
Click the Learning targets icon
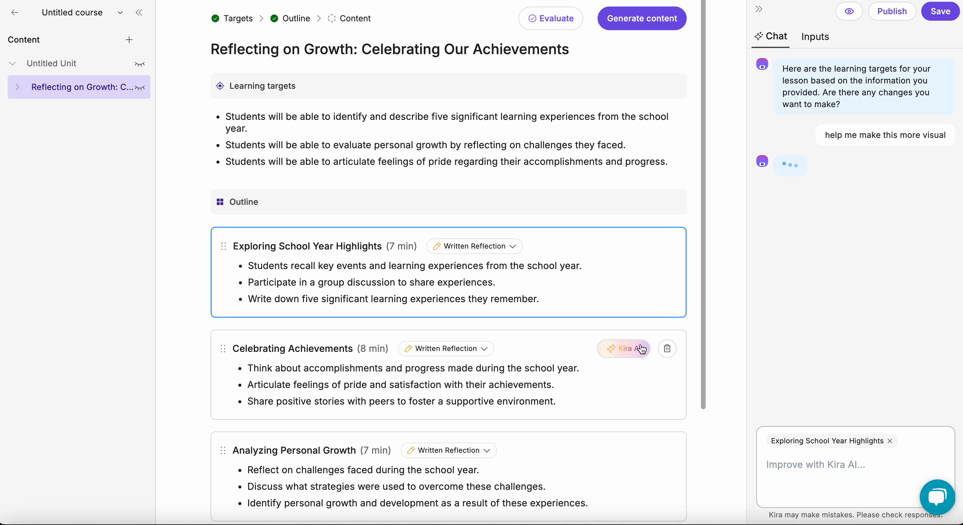pos(220,86)
